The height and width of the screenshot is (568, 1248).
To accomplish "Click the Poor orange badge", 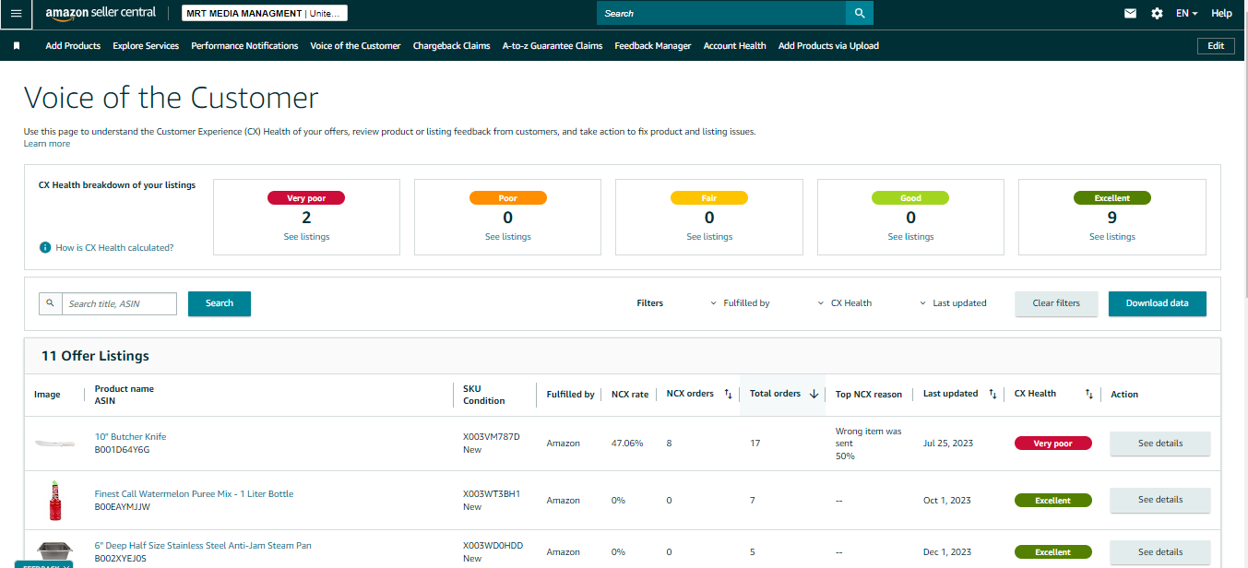I will coord(507,198).
